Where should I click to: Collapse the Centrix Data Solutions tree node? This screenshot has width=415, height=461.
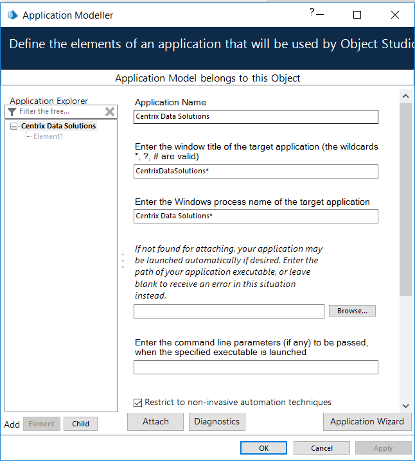[x=14, y=126]
